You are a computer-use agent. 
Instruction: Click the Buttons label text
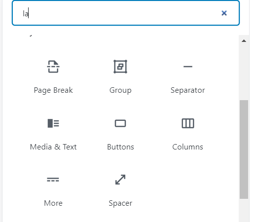120,147
